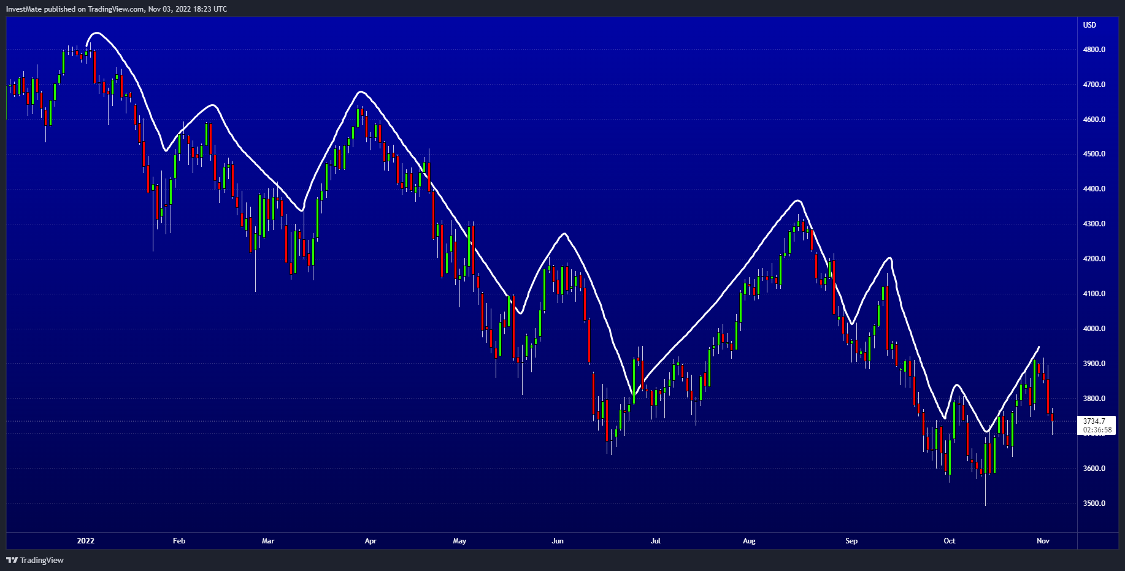
Task: Click the 4400.0 price axis label
Action: (x=1094, y=189)
